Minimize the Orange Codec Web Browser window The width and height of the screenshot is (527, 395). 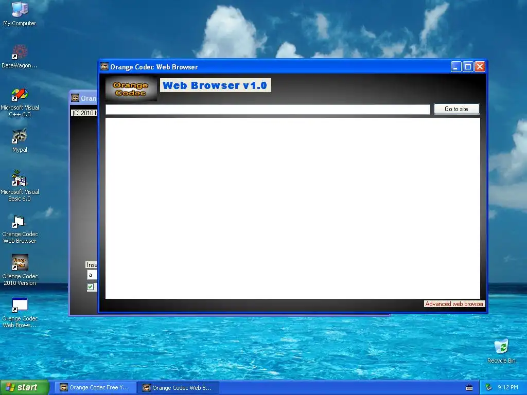click(x=456, y=67)
